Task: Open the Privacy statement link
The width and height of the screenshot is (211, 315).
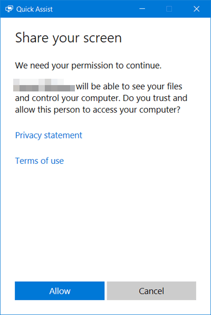Action: tap(49, 135)
